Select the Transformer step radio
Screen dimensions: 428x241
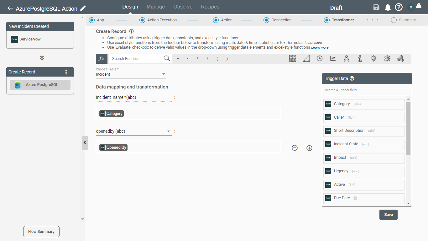tap(326, 20)
